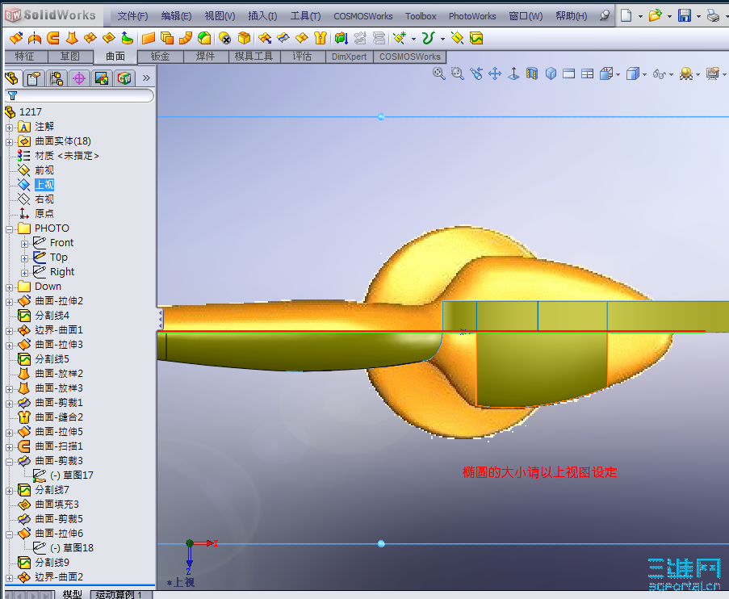Switch to the four view layout icon
The image size is (729, 599).
point(587,73)
